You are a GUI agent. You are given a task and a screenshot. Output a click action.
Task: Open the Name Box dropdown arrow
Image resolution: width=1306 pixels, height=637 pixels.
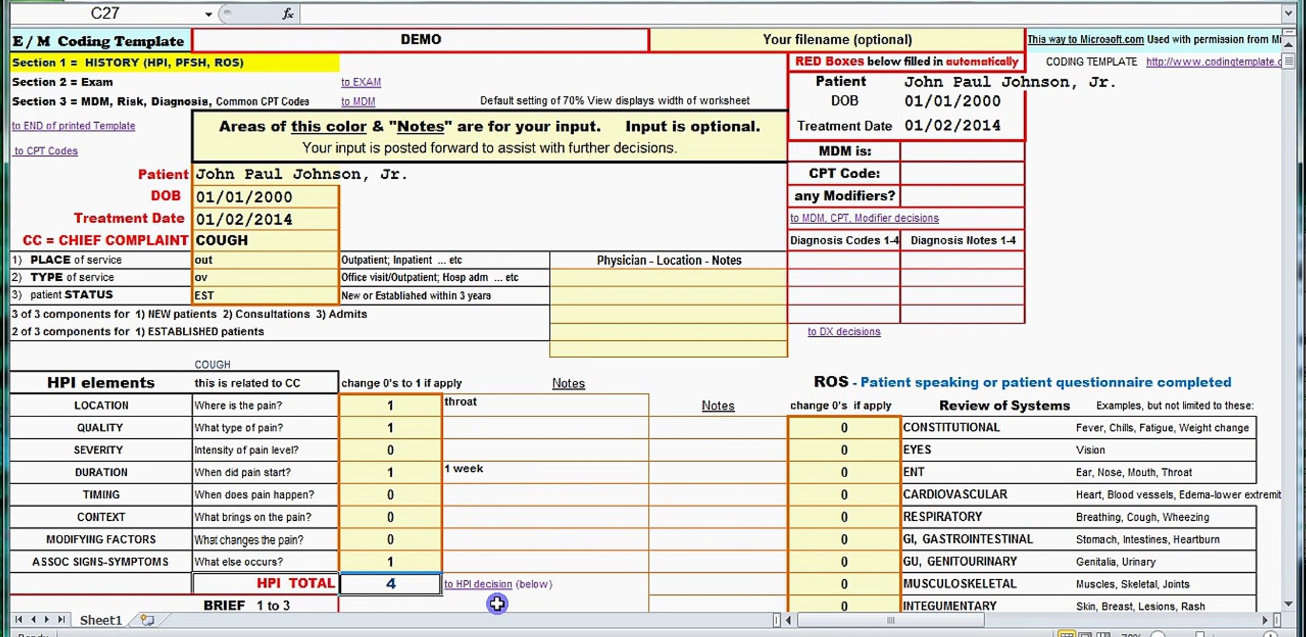(x=208, y=14)
